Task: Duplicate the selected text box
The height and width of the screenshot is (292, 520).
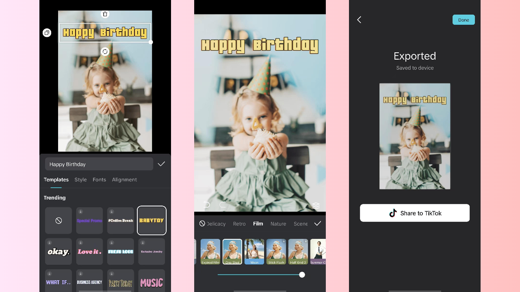Action: coord(47,32)
